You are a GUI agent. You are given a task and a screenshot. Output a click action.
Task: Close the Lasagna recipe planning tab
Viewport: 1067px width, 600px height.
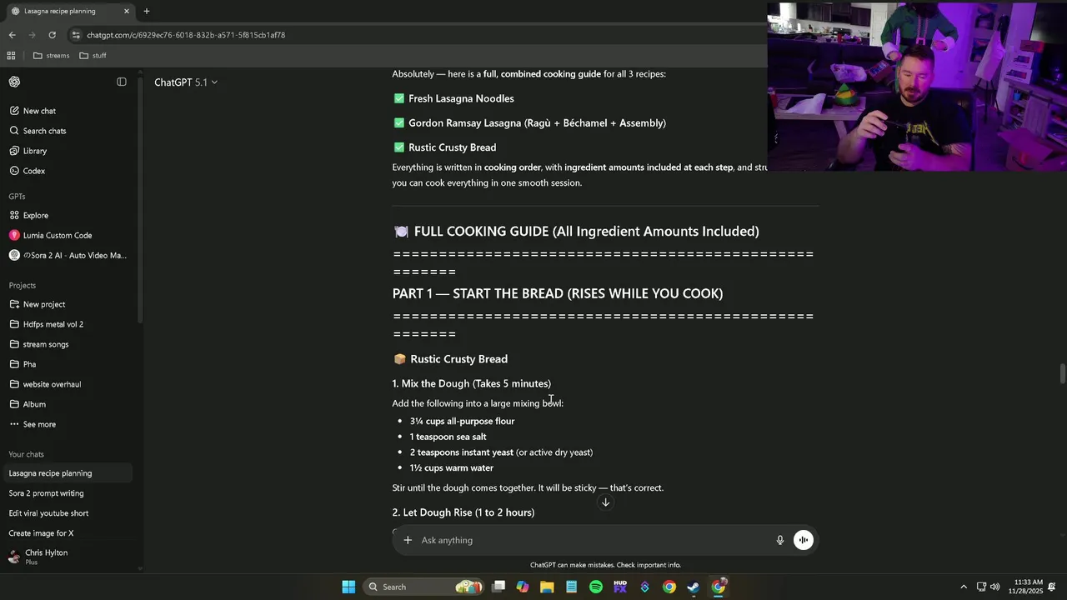coord(127,11)
